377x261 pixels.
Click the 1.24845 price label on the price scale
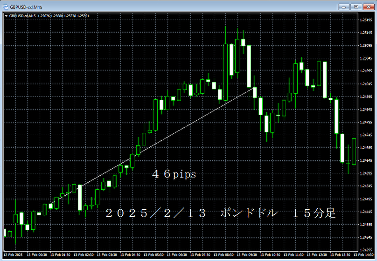pyautogui.click(x=366, y=110)
